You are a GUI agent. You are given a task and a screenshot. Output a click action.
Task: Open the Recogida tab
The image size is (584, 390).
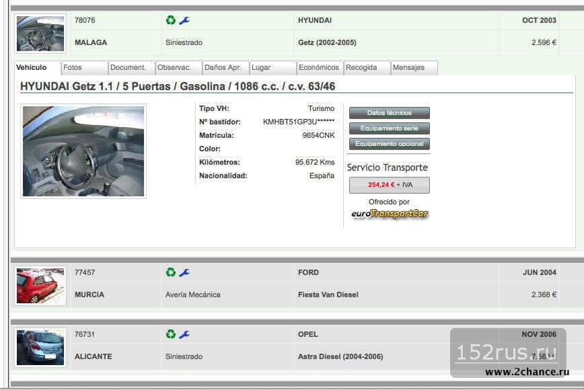point(367,68)
